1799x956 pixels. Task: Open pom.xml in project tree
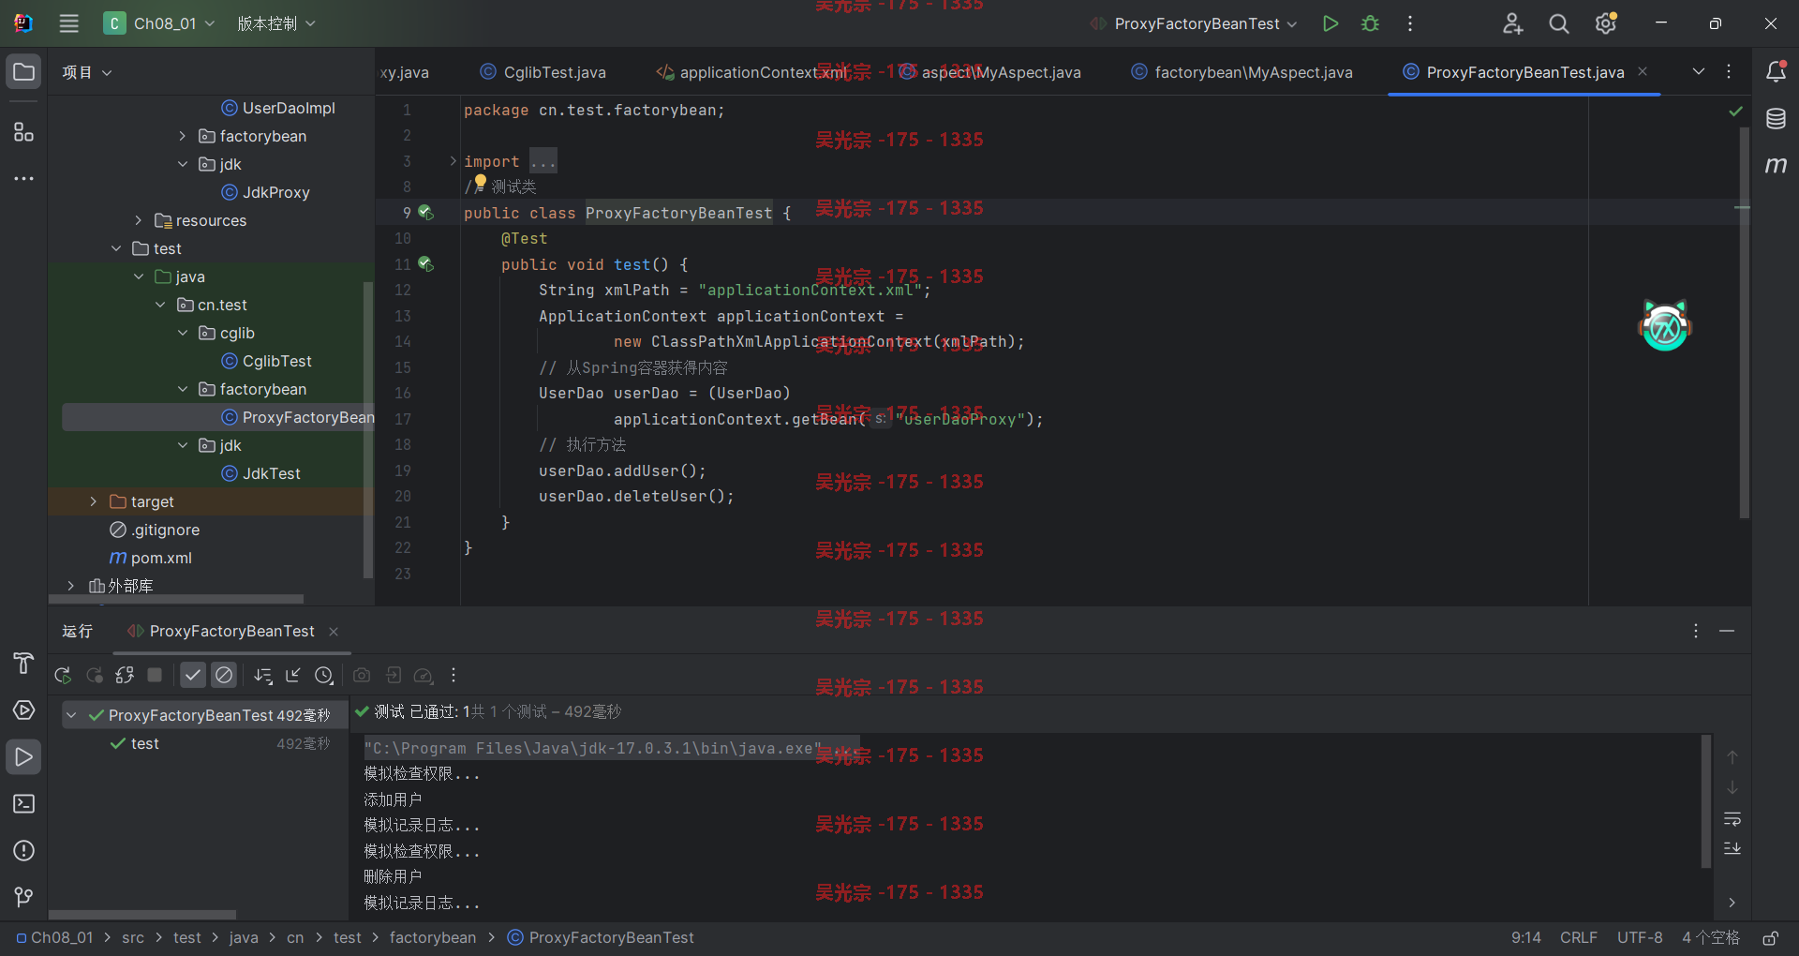click(x=151, y=558)
